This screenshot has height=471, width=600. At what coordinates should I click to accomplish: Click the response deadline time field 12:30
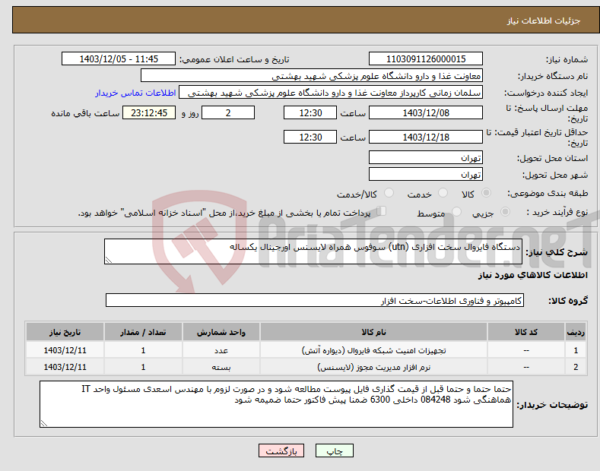(310, 112)
